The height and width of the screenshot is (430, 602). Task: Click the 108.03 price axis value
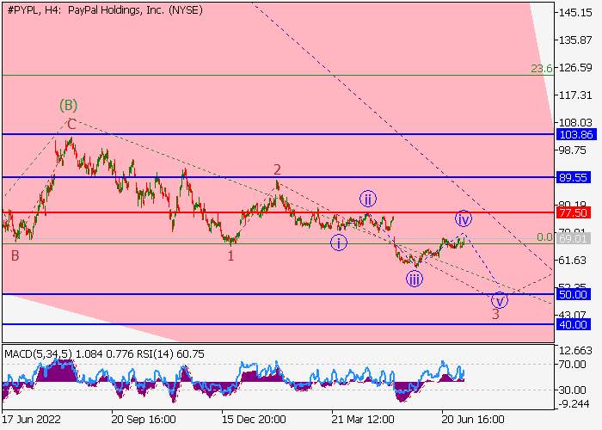[x=575, y=122]
